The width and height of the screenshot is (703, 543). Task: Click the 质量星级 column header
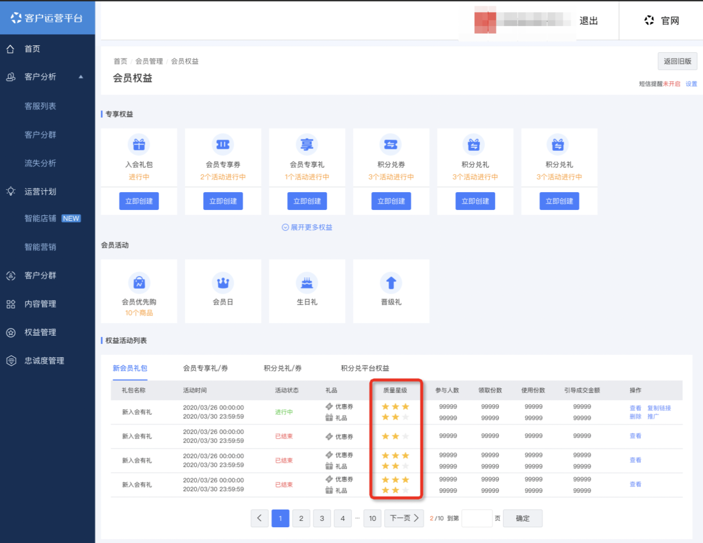(395, 390)
